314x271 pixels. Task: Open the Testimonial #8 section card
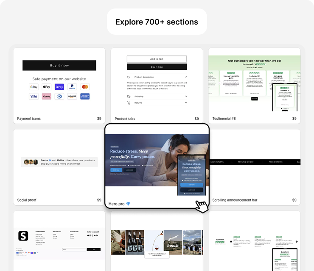254,85
